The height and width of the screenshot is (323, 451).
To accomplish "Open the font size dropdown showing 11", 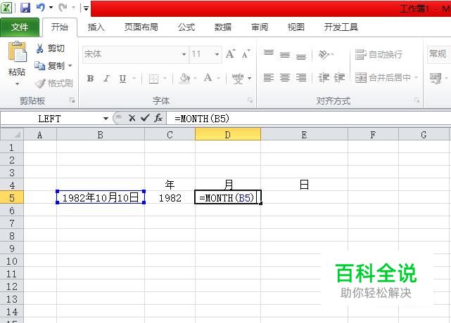I will point(217,54).
